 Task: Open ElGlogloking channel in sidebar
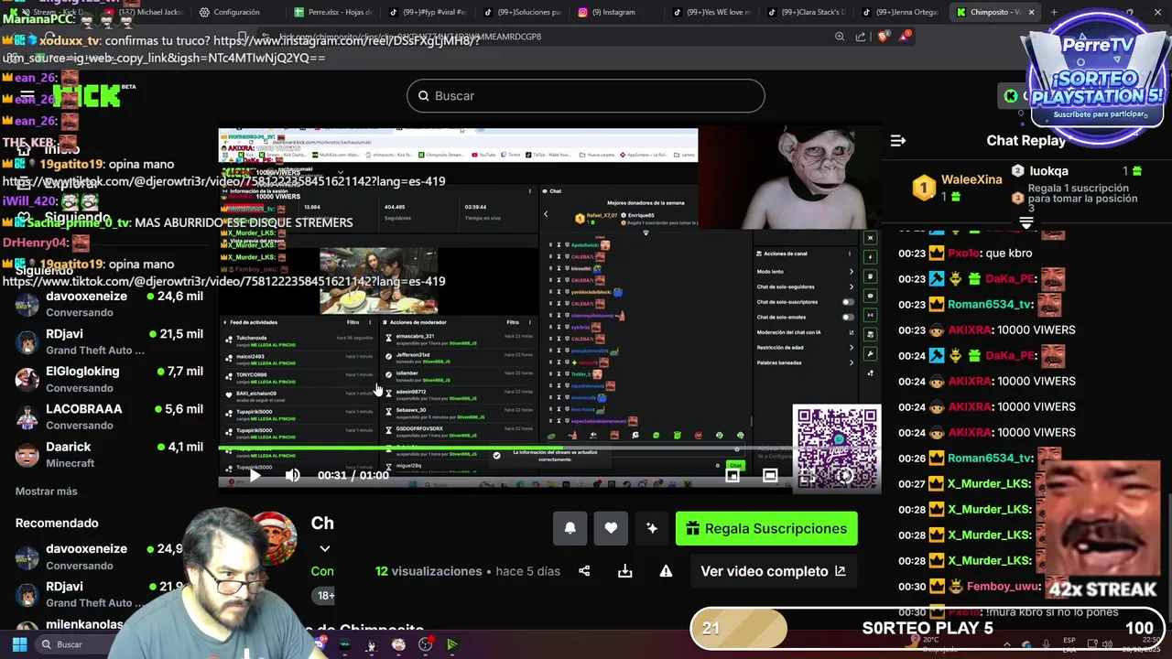tap(108, 379)
